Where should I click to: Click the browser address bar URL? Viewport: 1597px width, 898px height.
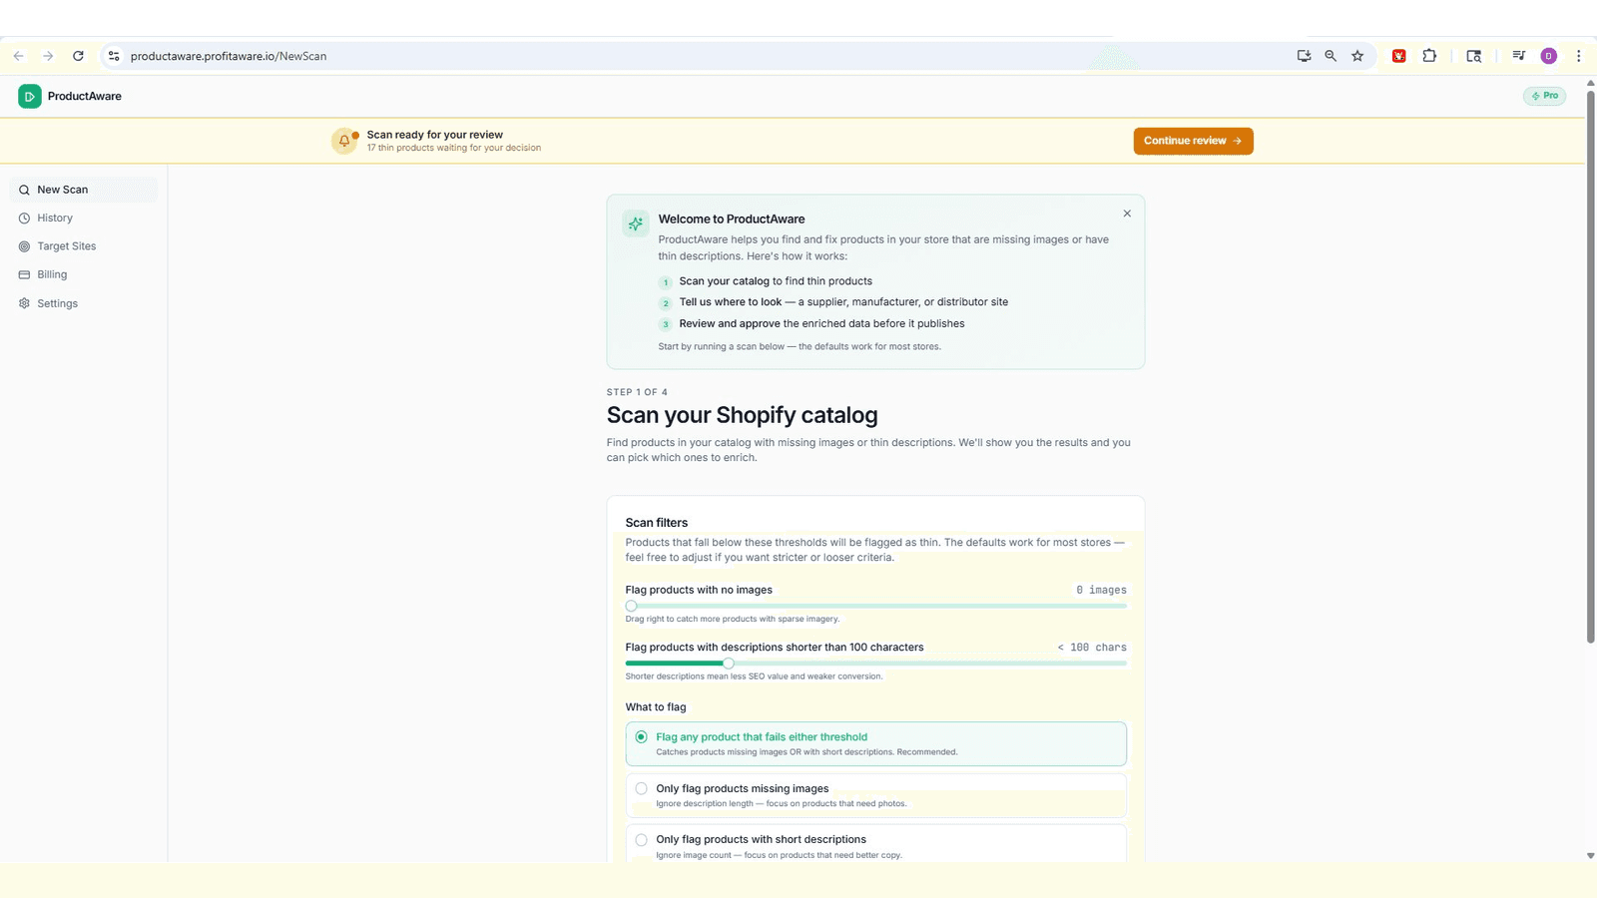(229, 56)
